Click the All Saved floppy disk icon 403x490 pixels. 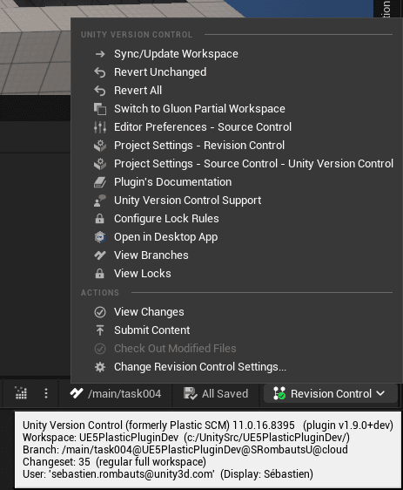pyautogui.click(x=190, y=394)
